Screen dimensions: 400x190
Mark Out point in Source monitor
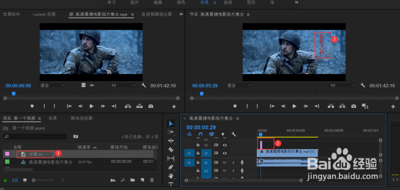point(54,106)
